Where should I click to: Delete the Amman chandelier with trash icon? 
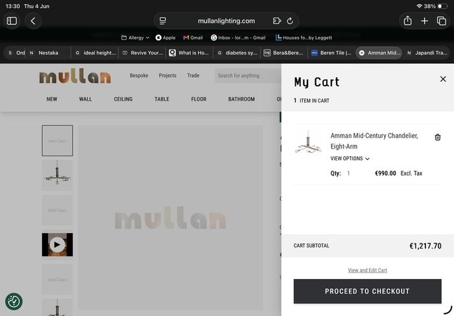(x=438, y=137)
